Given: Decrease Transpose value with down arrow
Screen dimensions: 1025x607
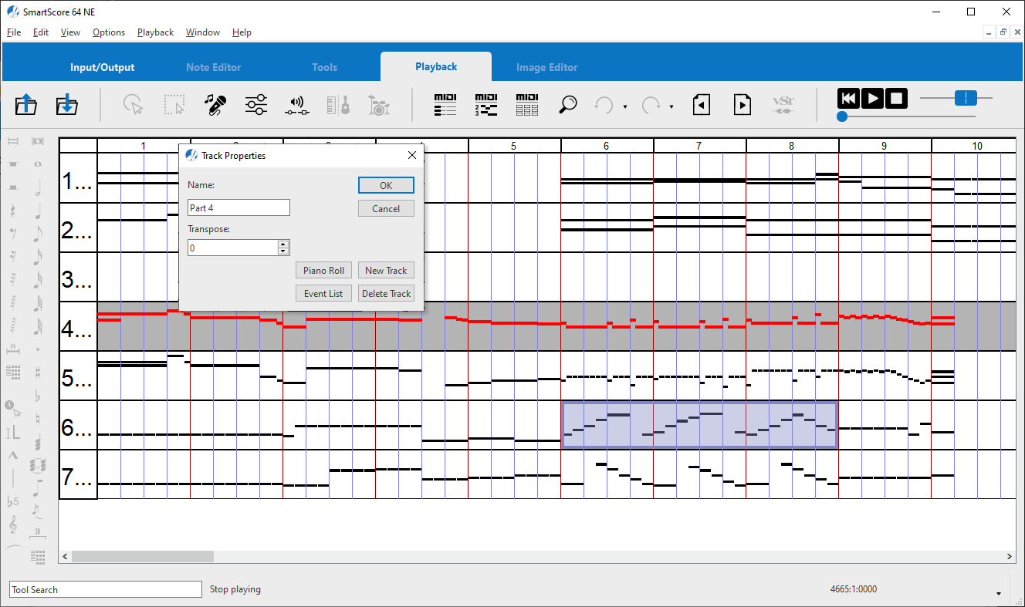Looking at the screenshot, I should pos(283,251).
